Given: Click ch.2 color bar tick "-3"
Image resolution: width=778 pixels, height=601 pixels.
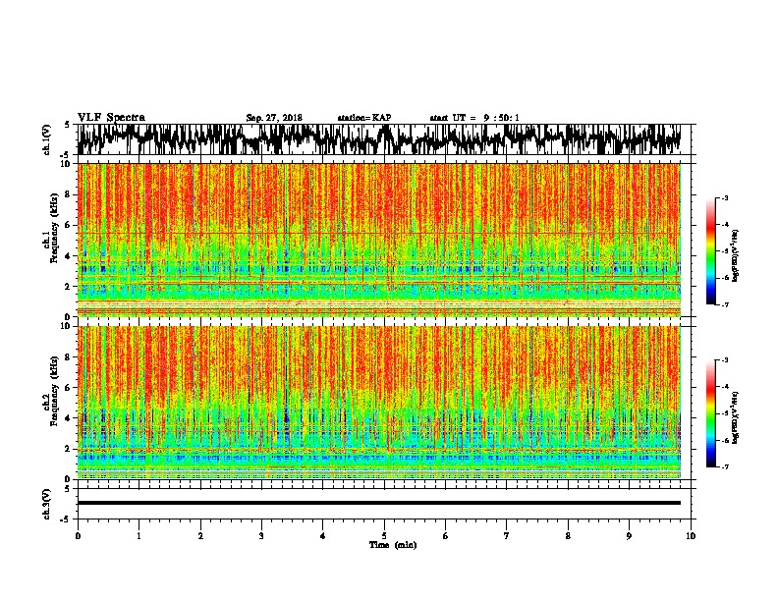Looking at the screenshot, I should (724, 360).
